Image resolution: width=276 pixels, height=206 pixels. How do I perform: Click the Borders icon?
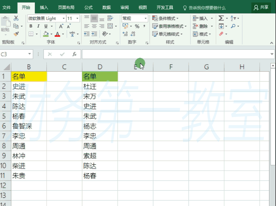31,34
